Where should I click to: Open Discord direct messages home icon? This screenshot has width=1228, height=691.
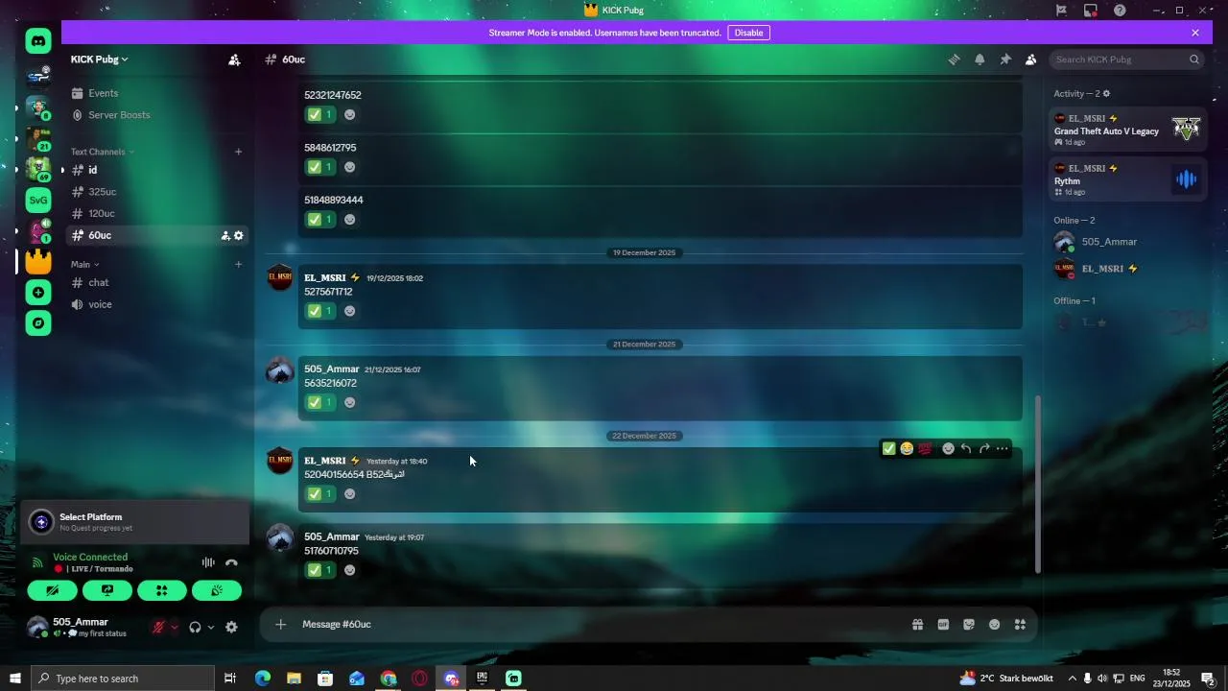38,40
